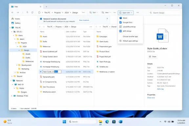The height and width of the screenshot is (126, 189).
Task: Select the Marketing folder in the tree
Action: [x=25, y=69]
